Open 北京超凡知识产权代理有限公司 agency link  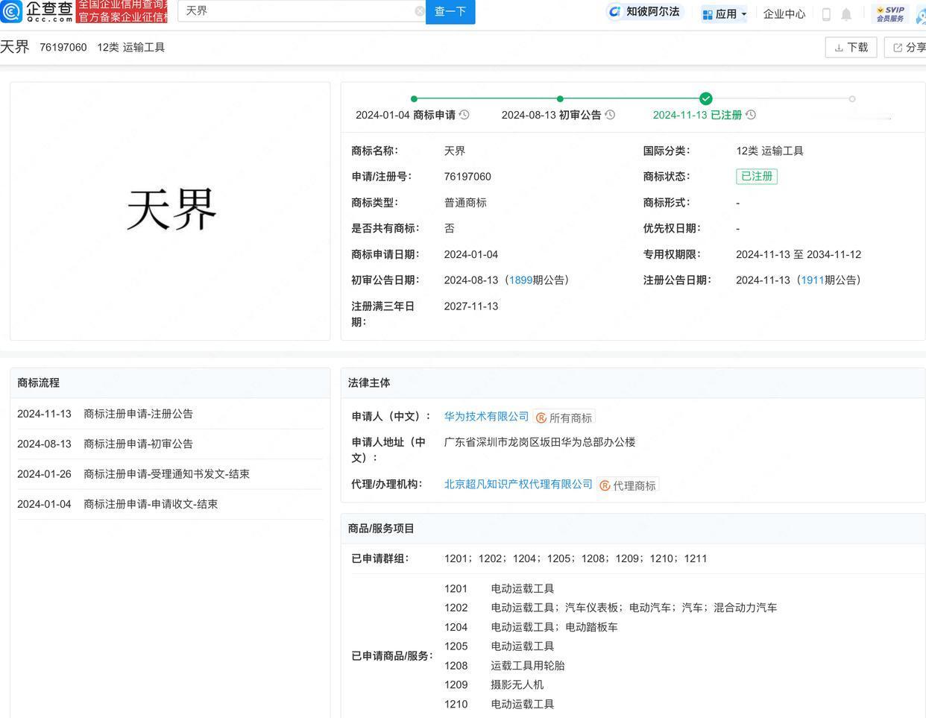point(518,485)
